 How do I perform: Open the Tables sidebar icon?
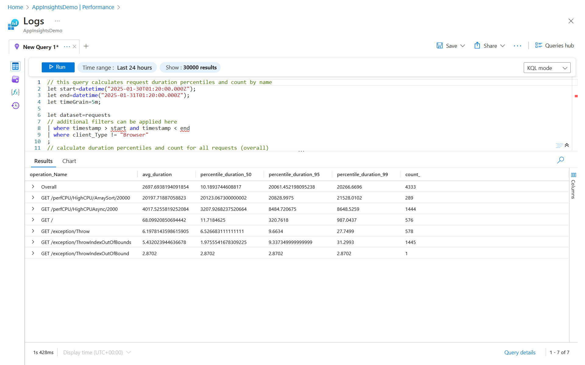click(15, 66)
